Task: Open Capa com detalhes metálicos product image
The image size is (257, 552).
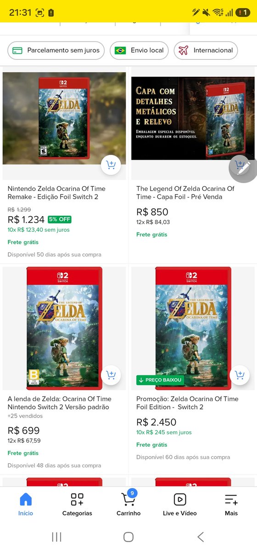Action: 193,118
